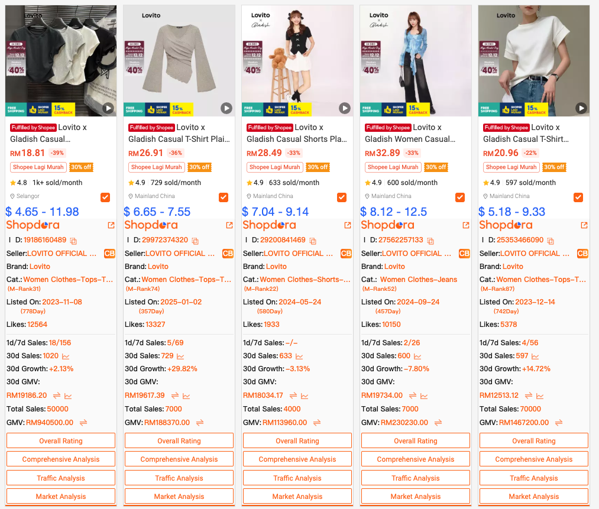Open Overall Rating for first product
This screenshot has height=509, width=599.
click(61, 440)
